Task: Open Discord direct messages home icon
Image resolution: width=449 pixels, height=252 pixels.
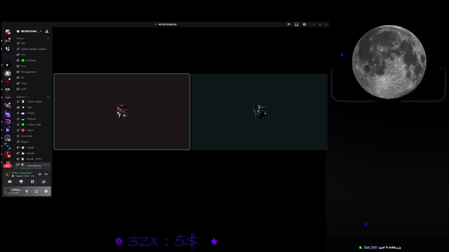Action: pos(7,31)
